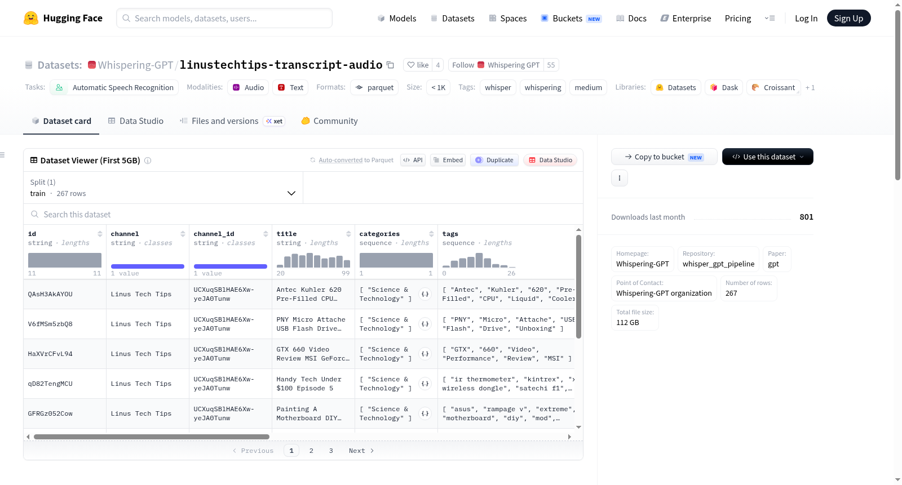Select the Automatic Speech Recognition task tag
Viewport: 902px width, 485px height.
114,87
